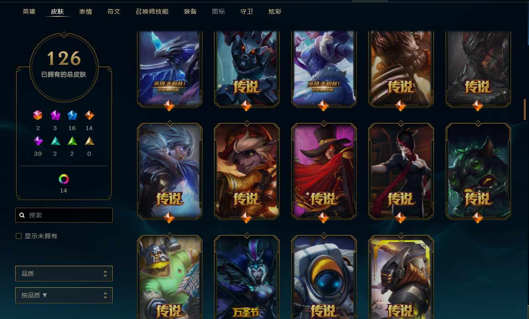This screenshot has height=319, width=529.
Task: Click the orange diamond gem icon above 14
Action: point(89,115)
